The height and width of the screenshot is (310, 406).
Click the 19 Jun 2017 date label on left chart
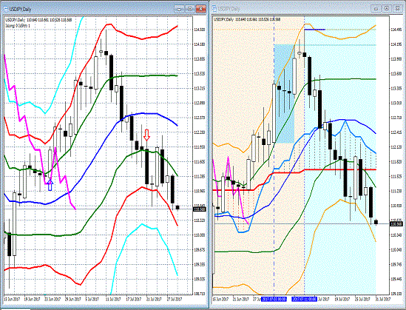[32, 299]
